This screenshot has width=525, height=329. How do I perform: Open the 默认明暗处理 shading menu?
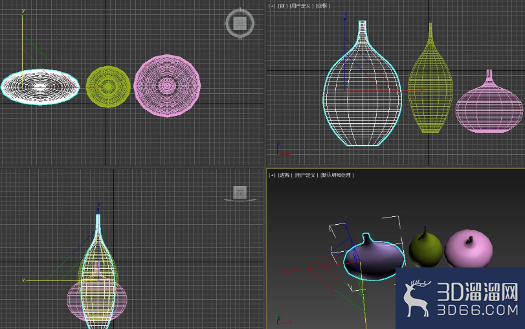coord(337,175)
